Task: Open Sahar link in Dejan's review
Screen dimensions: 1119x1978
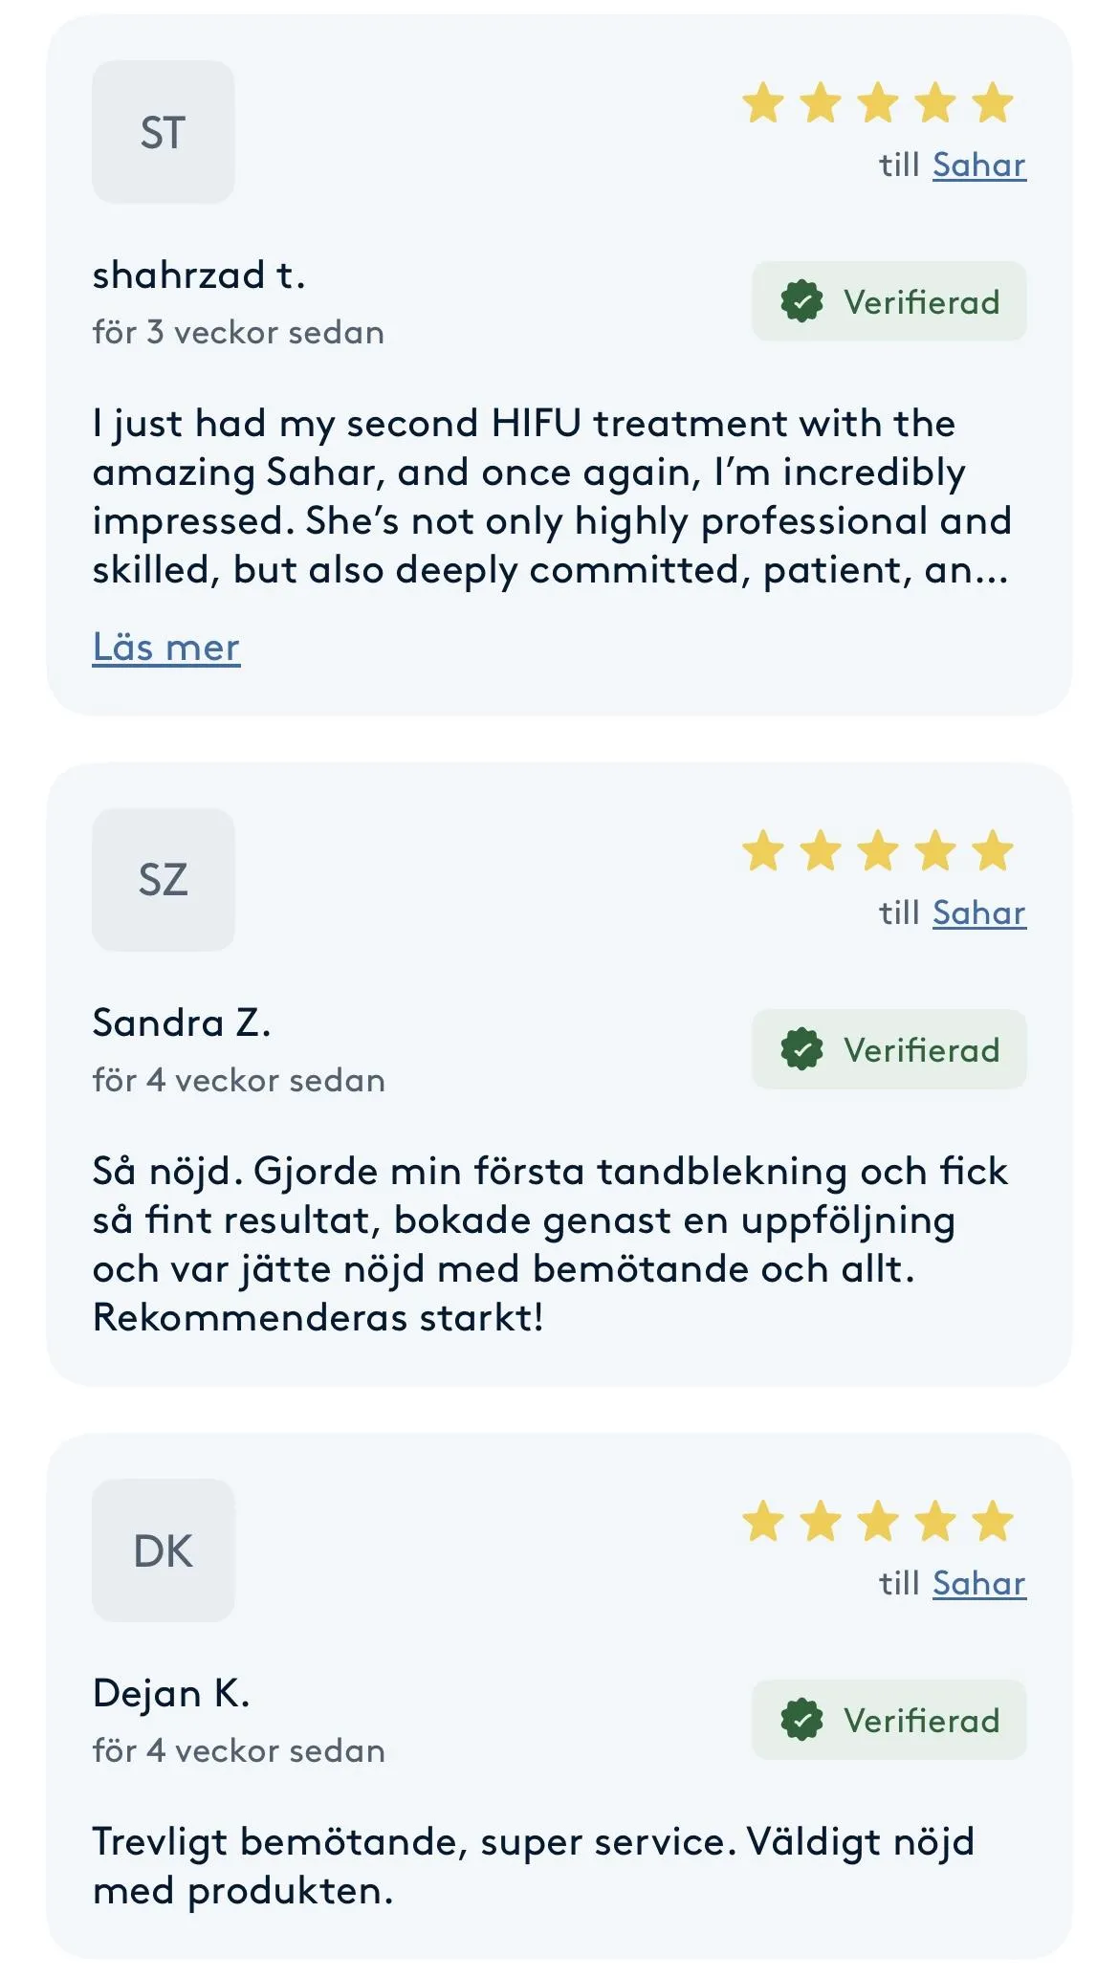Action: (978, 1583)
